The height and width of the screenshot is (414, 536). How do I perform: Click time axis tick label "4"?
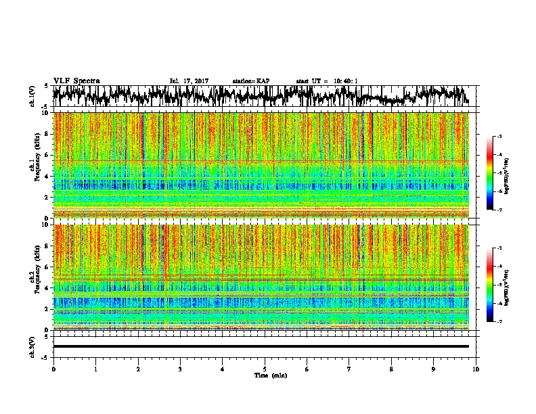tap(223, 369)
